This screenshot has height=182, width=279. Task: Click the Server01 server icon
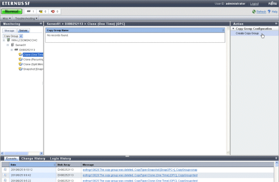point(13,45)
